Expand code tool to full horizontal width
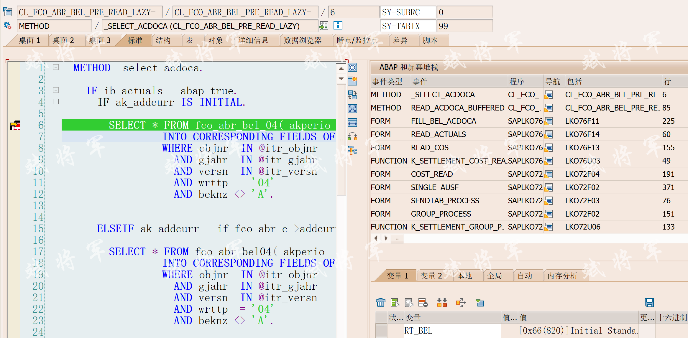This screenshot has width=688, height=338. point(353,122)
